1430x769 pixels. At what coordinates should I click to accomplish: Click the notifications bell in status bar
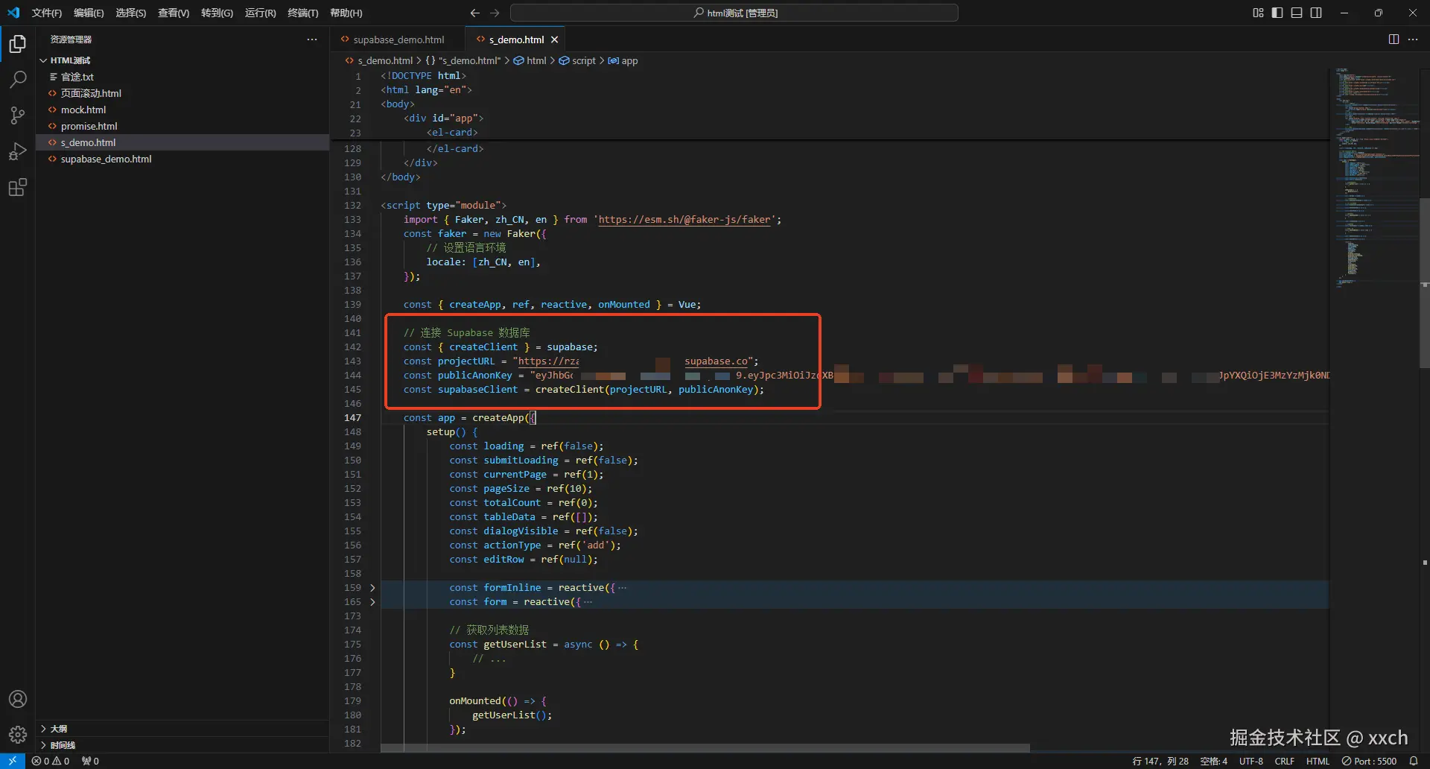coord(1414,761)
